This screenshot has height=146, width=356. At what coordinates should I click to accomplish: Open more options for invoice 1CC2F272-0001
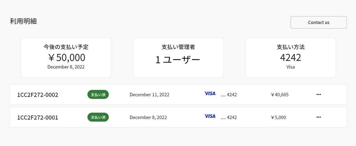pos(319,117)
